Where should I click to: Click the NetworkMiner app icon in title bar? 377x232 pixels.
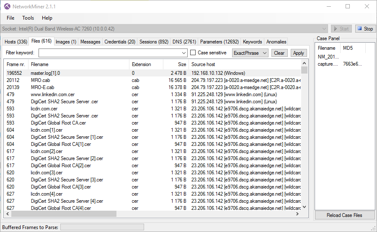click(x=7, y=7)
